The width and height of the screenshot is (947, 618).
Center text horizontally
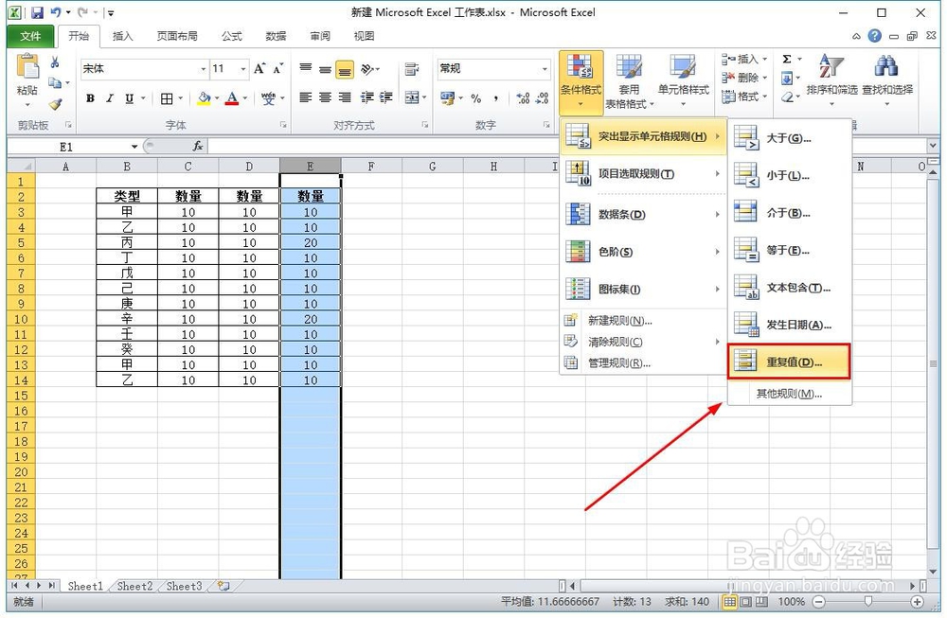click(325, 97)
